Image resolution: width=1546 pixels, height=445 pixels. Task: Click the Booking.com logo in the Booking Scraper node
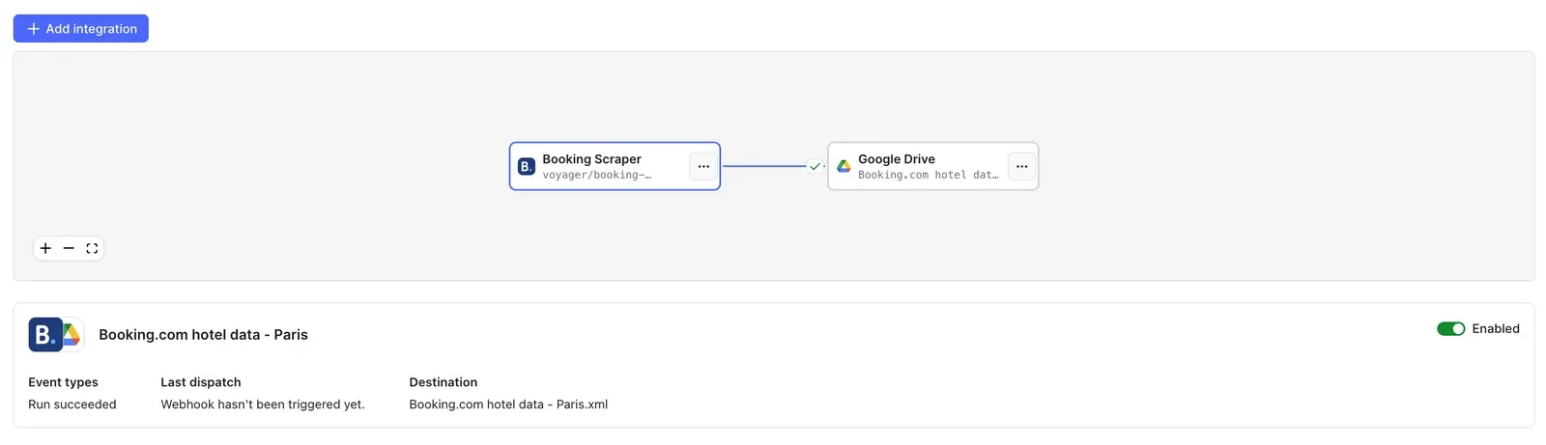click(527, 166)
